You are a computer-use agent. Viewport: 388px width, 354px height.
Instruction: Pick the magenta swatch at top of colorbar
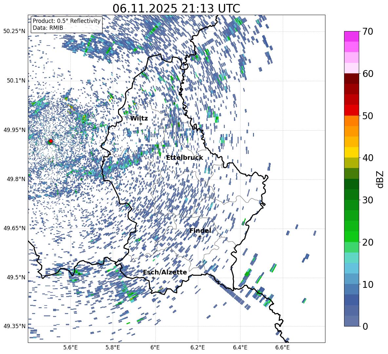(351, 36)
